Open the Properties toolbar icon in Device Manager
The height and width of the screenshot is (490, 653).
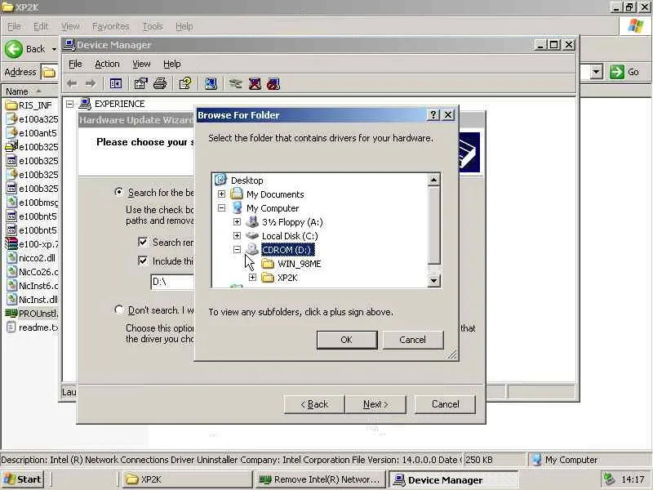pos(140,84)
